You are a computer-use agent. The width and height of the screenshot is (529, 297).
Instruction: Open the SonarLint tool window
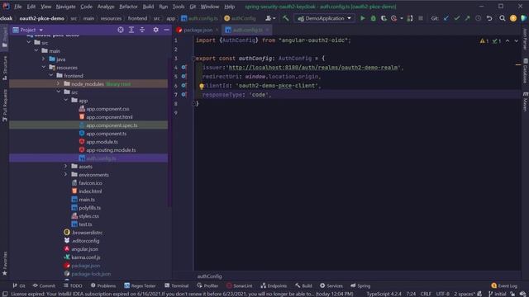pos(239,285)
